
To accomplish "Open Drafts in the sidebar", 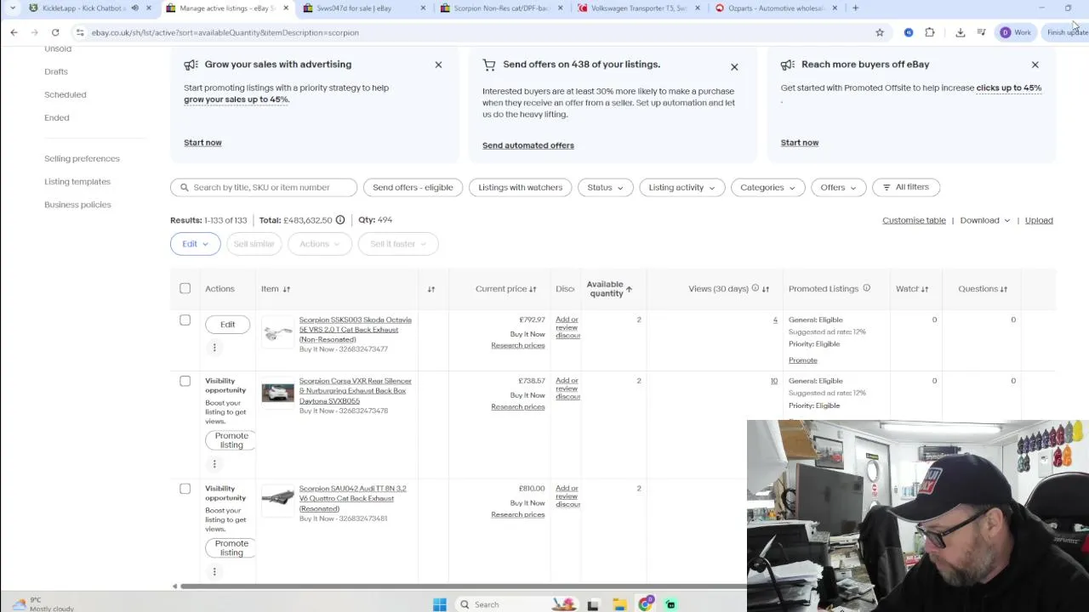I will 56,71.
